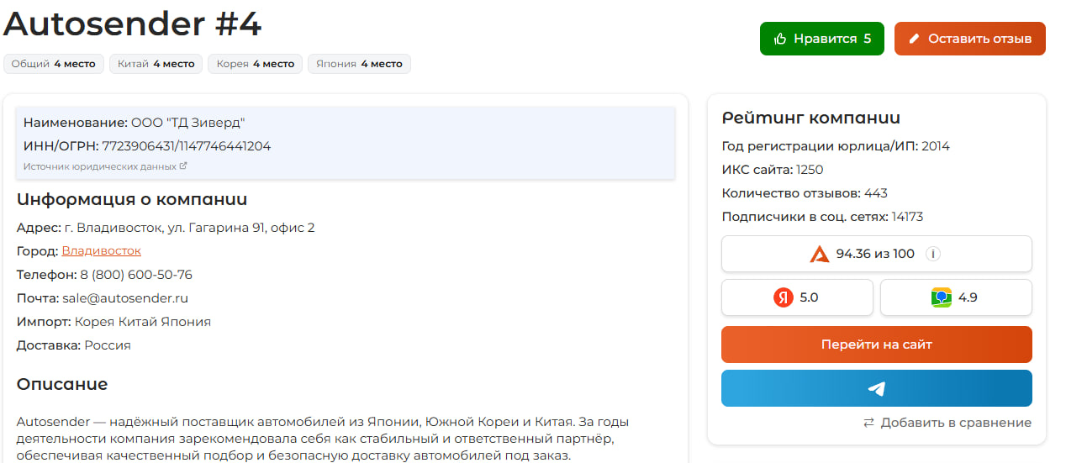
Task: Click the thumbs-up icon in Нравится button
Action: tap(780, 39)
